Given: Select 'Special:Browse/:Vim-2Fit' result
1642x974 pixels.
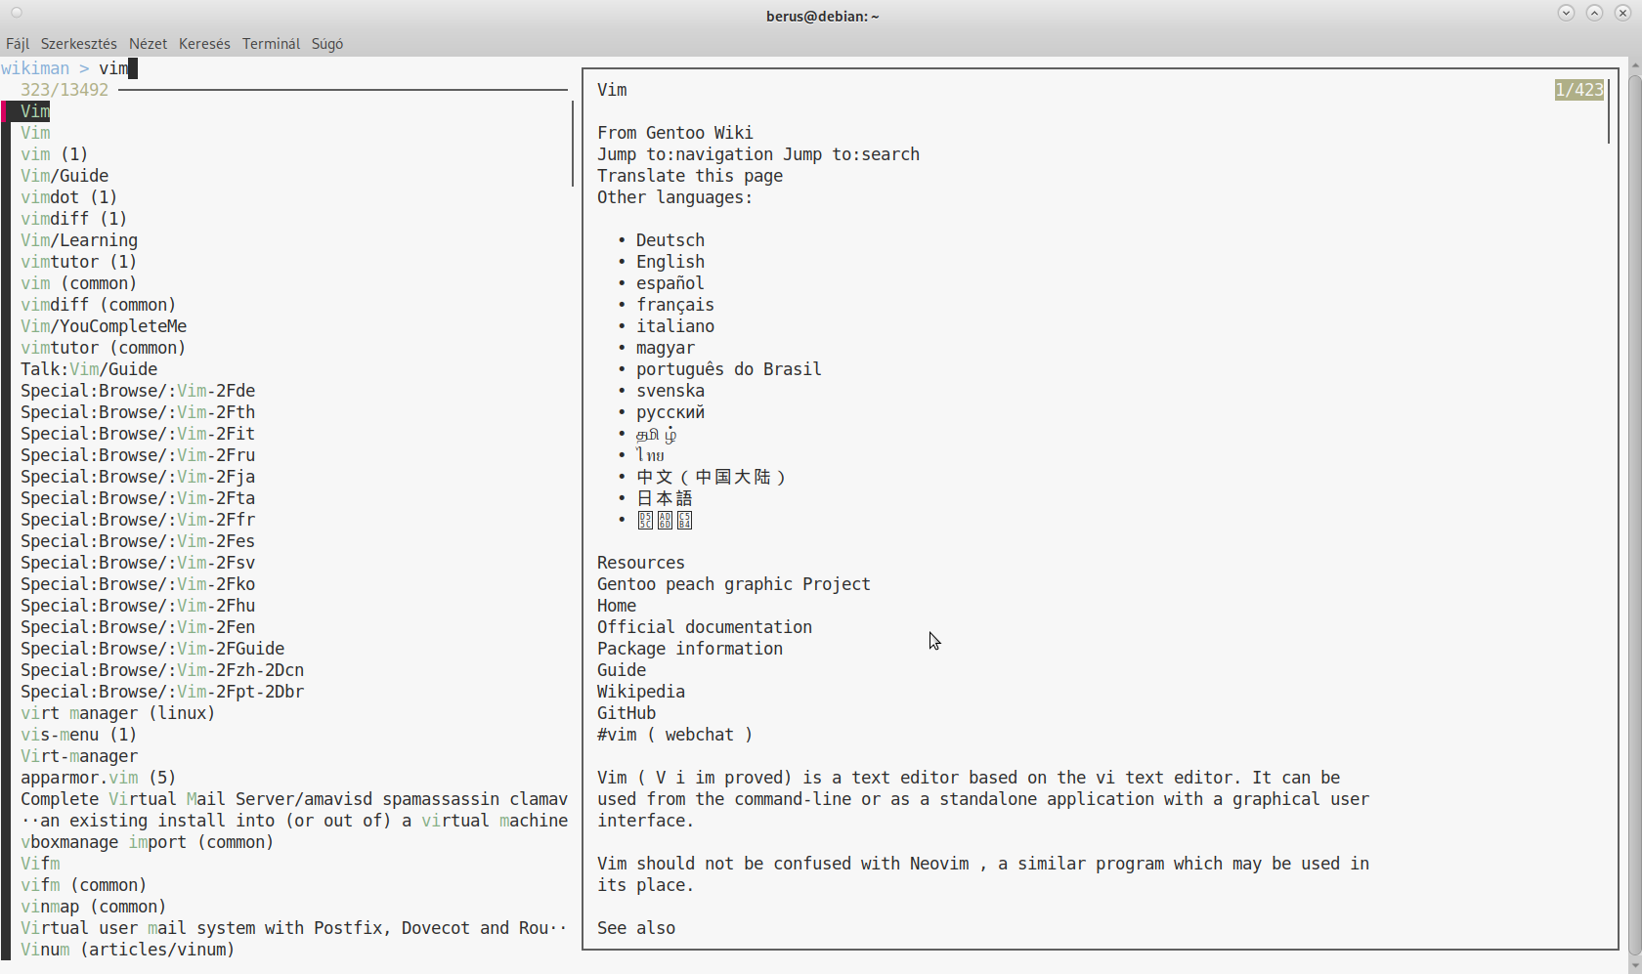Looking at the screenshot, I should point(138,434).
